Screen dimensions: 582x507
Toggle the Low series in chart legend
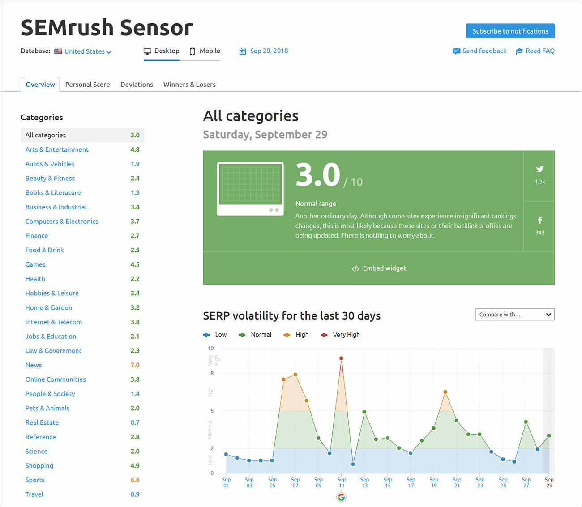215,335
